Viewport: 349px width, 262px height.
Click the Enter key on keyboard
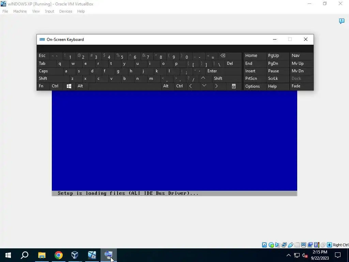pos(224,71)
